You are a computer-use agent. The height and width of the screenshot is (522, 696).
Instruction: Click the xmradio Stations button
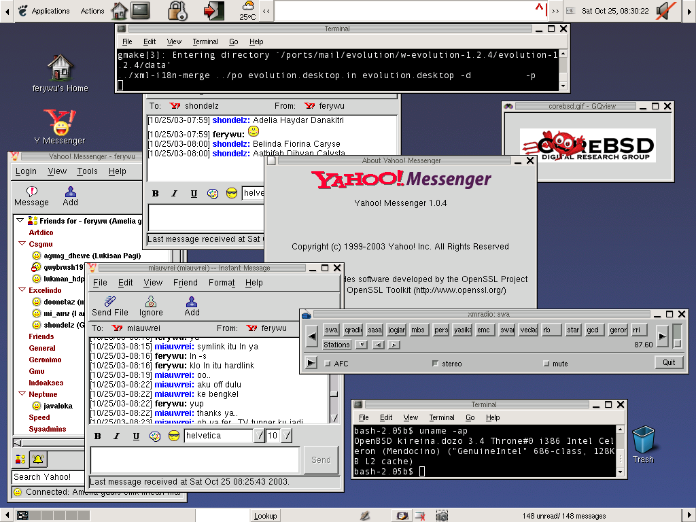[336, 345]
